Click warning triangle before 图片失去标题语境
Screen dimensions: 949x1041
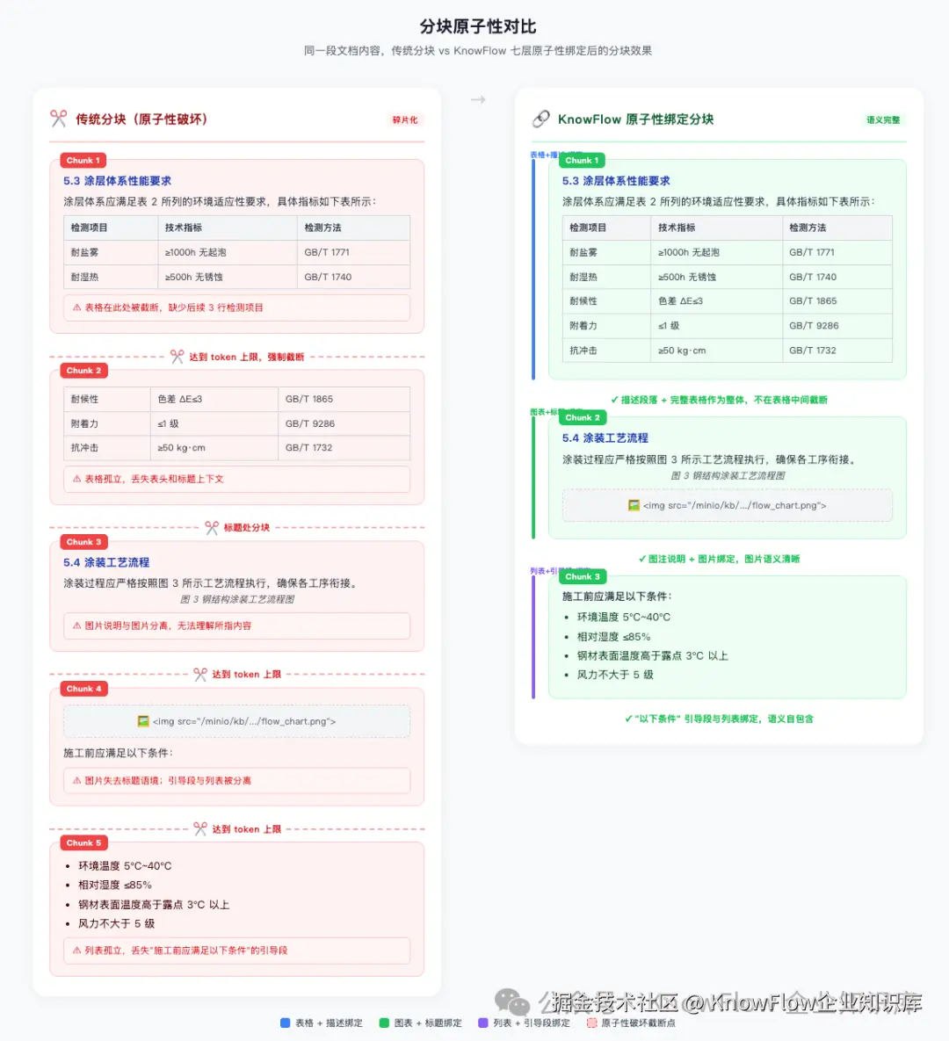coord(77,781)
